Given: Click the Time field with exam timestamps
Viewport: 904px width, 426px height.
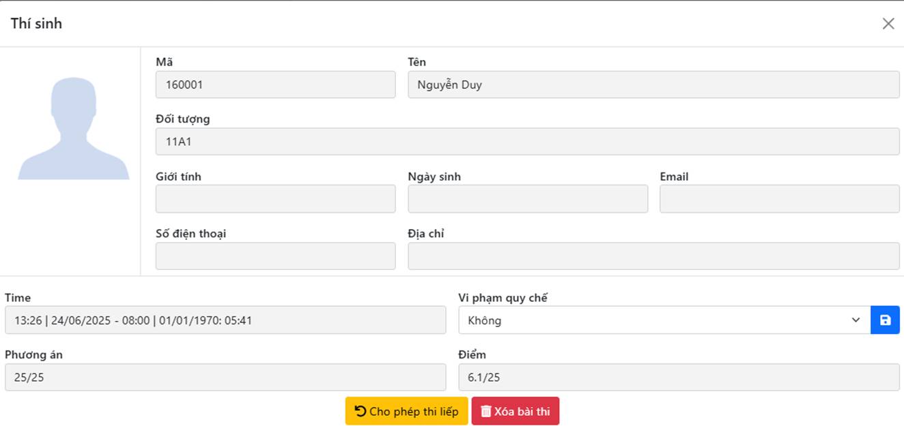Looking at the screenshot, I should [x=225, y=320].
